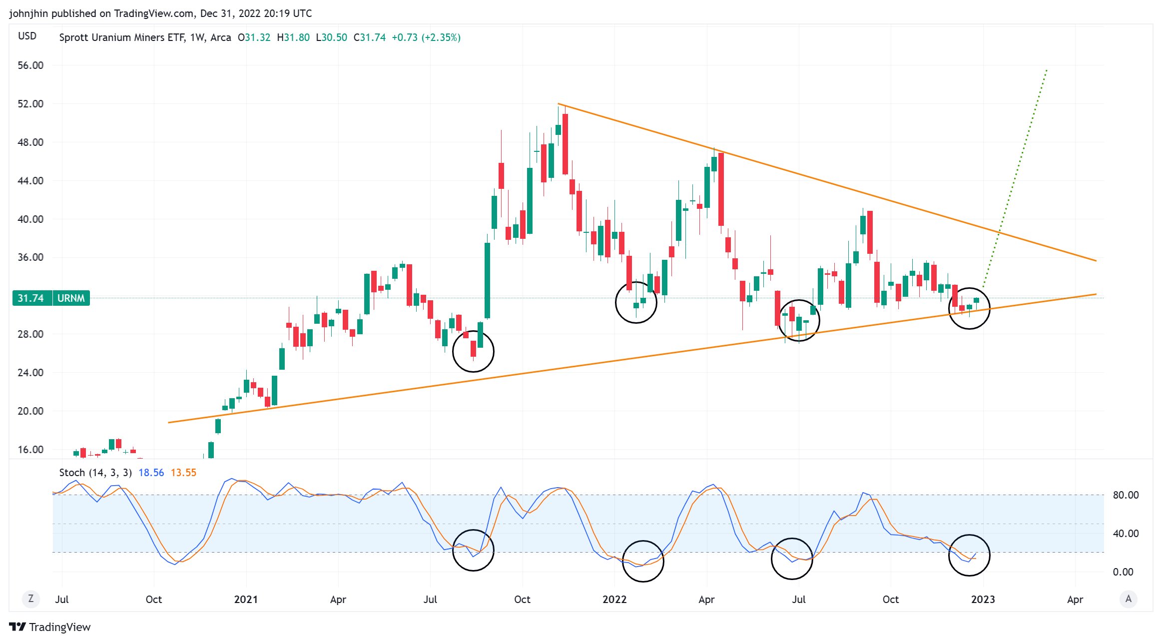Viewport: 1162px width, 642px height.
Task: Click the orange 13.55 Stoch %D value
Action: click(x=183, y=473)
